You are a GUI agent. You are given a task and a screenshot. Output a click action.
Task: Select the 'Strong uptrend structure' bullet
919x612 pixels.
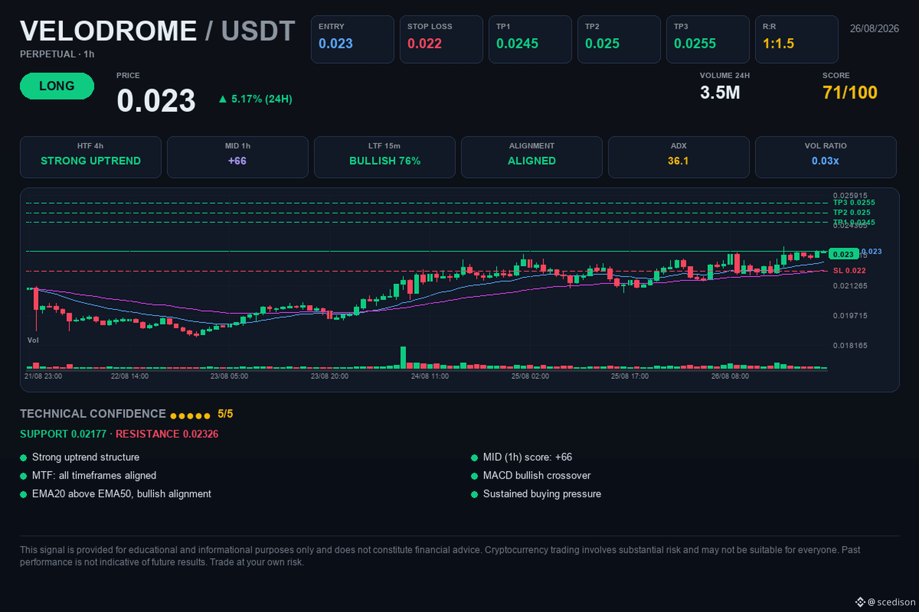[80, 457]
